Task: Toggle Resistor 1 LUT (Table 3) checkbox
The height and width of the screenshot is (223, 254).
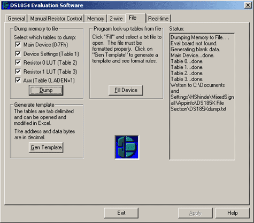Action: click(x=18, y=71)
